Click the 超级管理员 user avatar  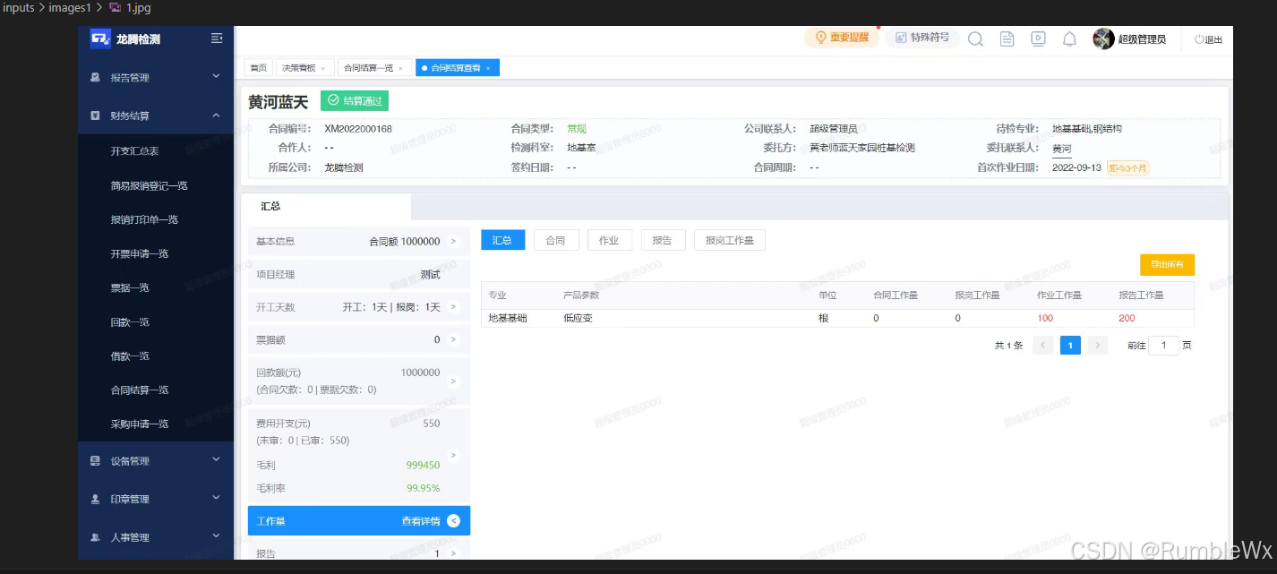point(1103,39)
